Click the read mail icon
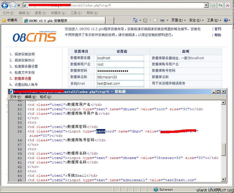 coord(156,20)
